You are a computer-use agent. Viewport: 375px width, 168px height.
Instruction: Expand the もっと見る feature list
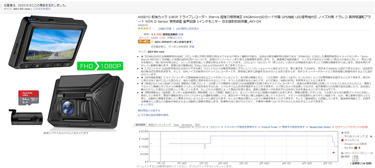(146, 105)
